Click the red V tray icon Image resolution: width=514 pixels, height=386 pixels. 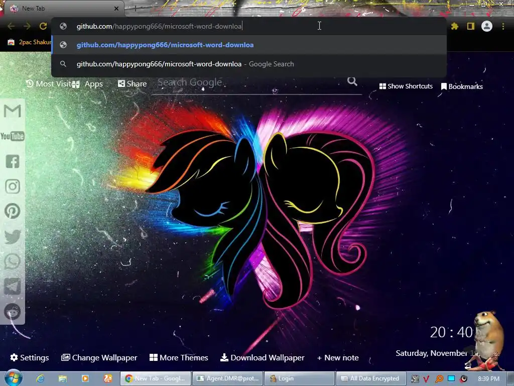point(426,379)
